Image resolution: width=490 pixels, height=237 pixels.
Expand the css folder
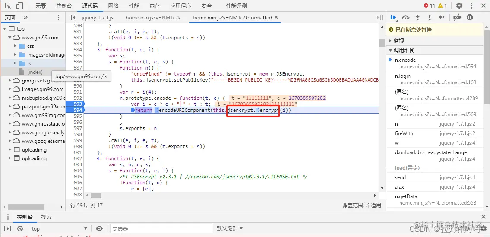click(15, 46)
